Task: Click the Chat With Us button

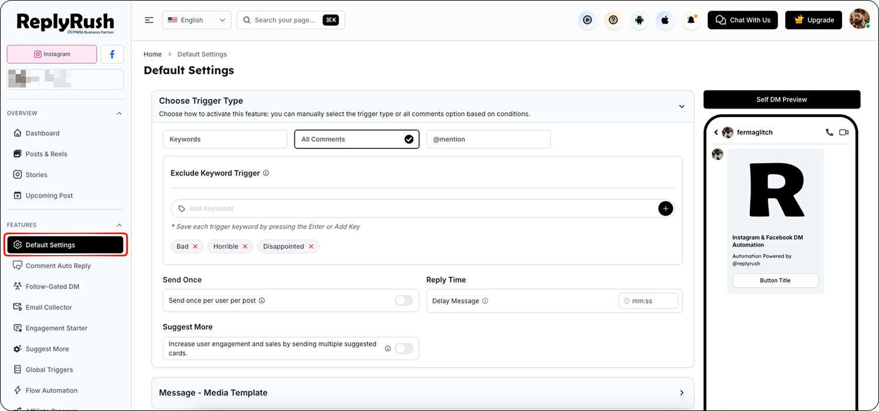Action: pyautogui.click(x=742, y=20)
